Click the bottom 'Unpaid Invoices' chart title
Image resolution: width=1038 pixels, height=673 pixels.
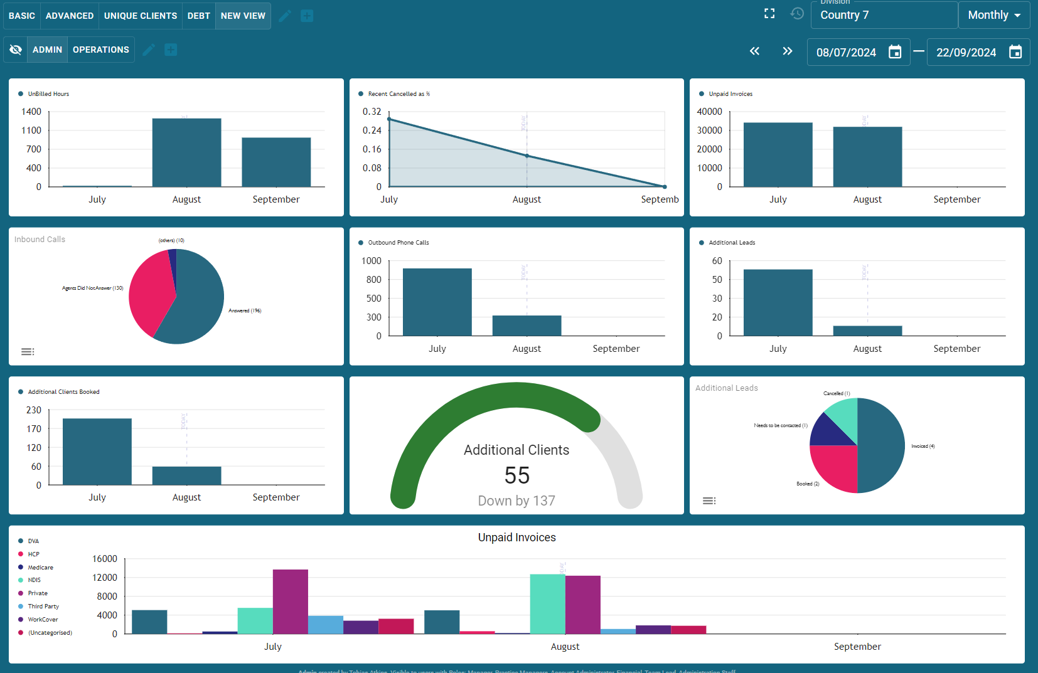click(516, 538)
